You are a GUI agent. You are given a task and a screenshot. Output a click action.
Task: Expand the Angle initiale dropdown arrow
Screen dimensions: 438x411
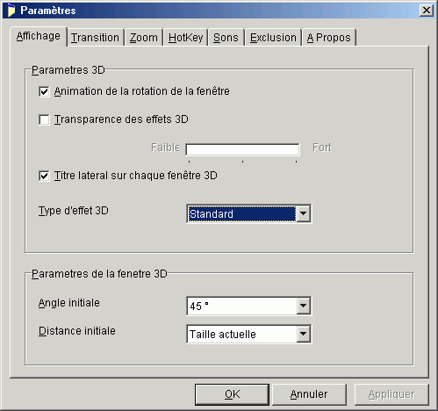point(304,306)
